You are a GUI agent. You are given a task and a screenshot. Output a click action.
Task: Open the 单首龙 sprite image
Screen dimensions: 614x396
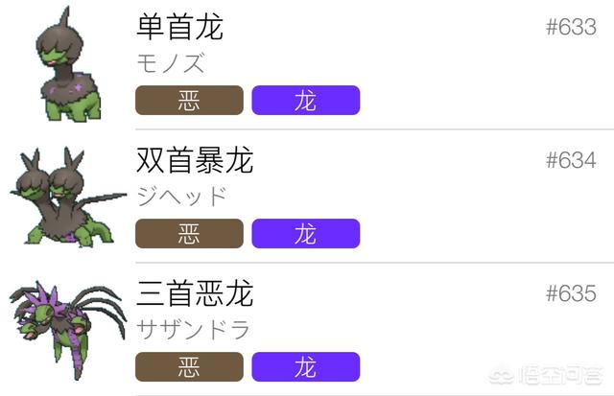tap(69, 63)
